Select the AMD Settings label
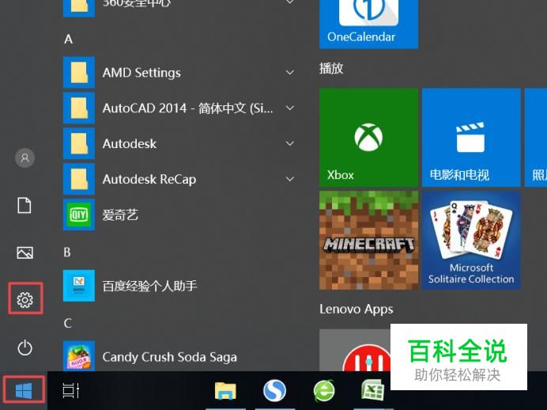This screenshot has height=410, width=547. click(141, 73)
